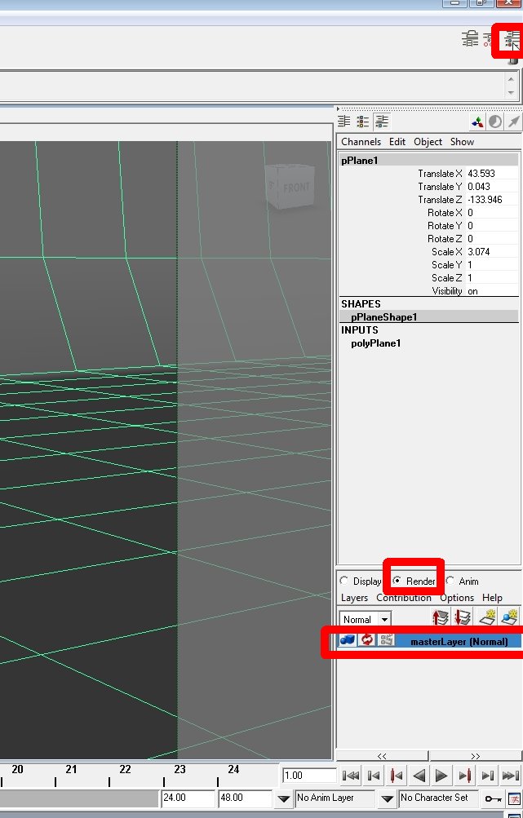Step forward to next keyframe
Viewport: 523px width, 818px height.
464,776
